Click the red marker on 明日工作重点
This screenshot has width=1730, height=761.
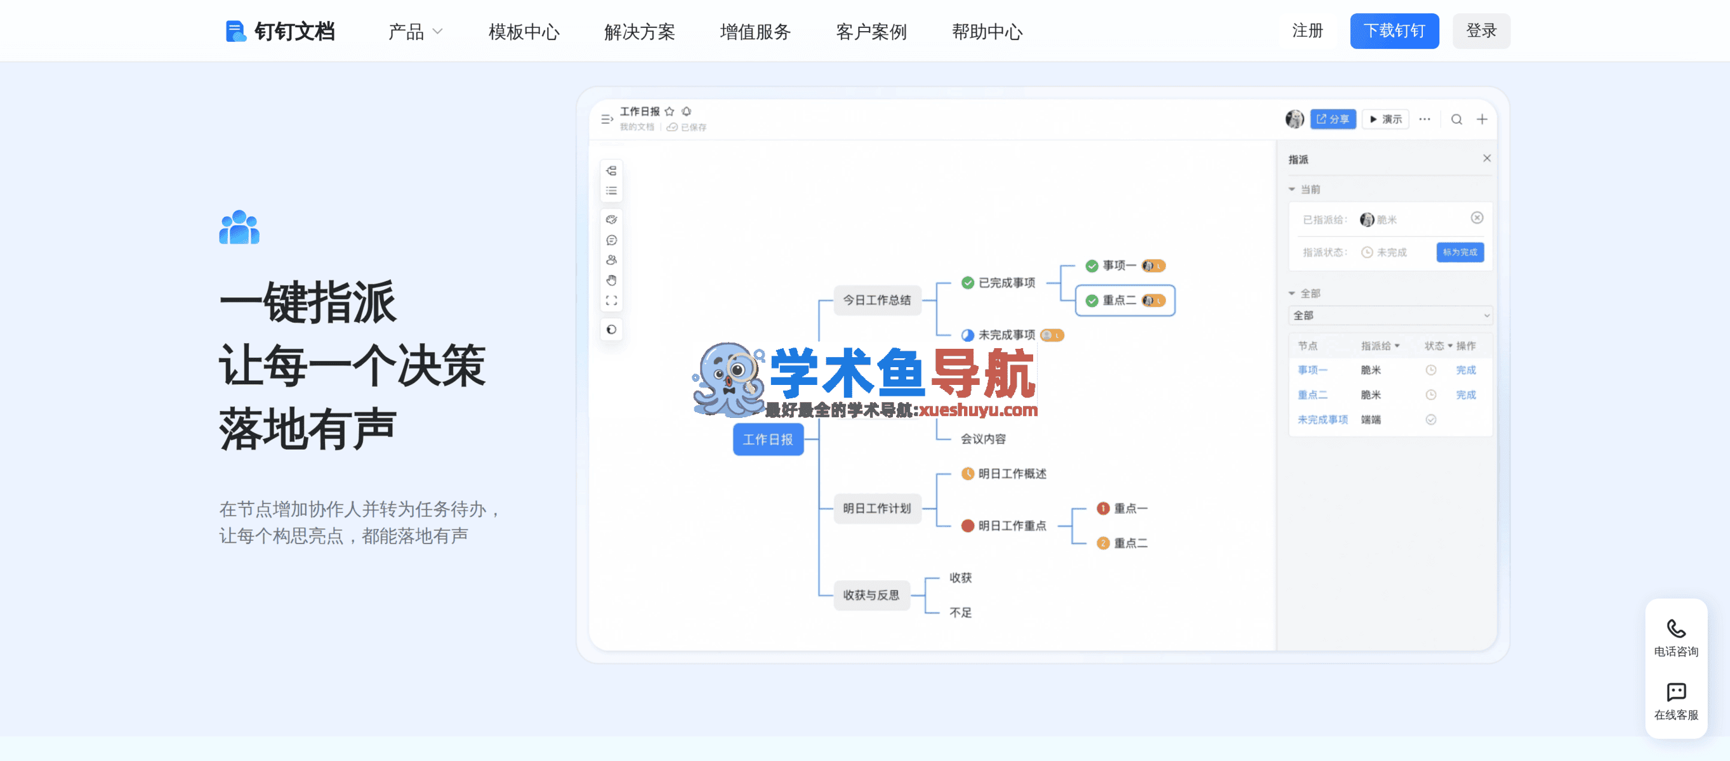(x=968, y=526)
